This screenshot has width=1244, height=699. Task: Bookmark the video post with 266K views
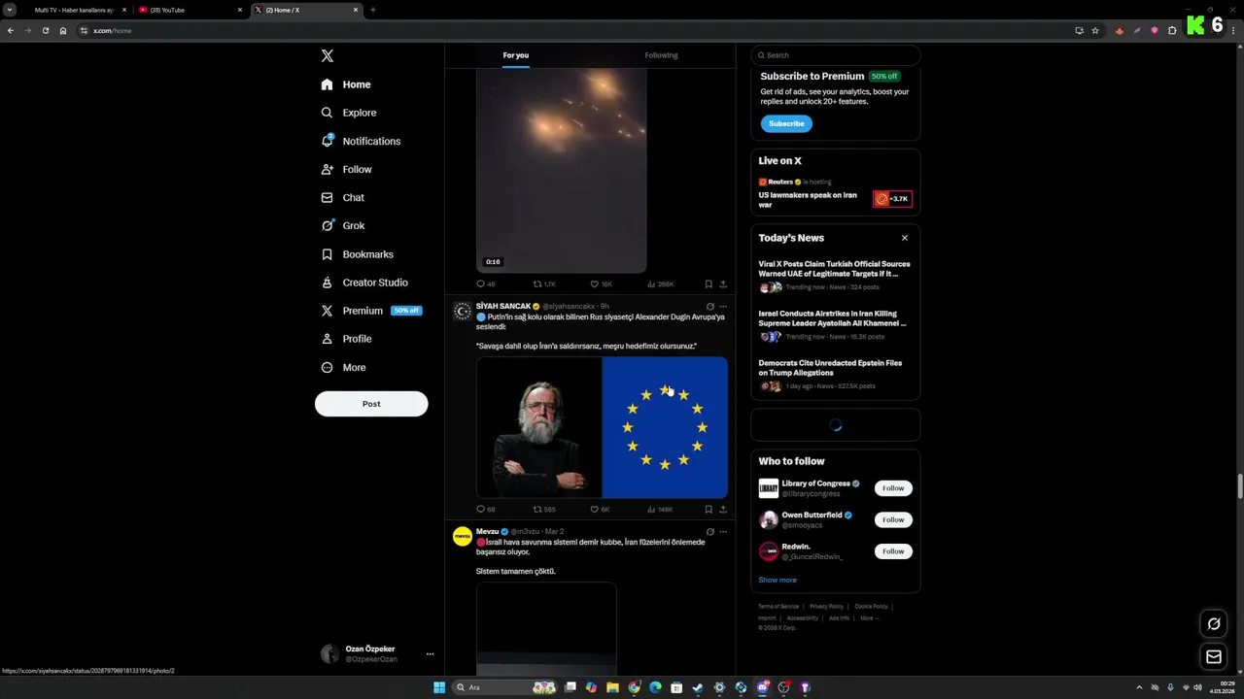coord(708,284)
